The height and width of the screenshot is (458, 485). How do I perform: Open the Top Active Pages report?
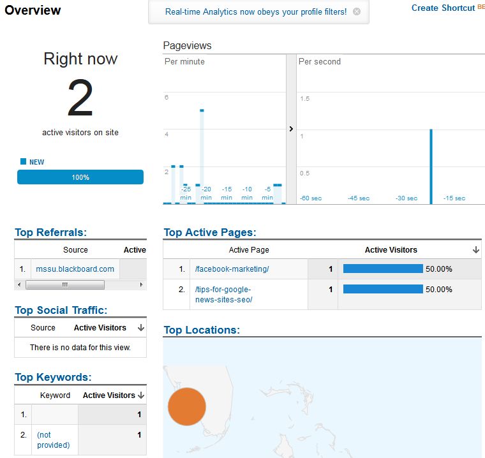coord(210,232)
